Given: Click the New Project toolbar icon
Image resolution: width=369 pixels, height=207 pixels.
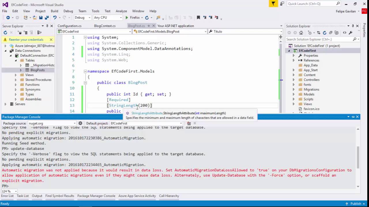Looking at the screenshot, I should pyautogui.click(x=26, y=18).
